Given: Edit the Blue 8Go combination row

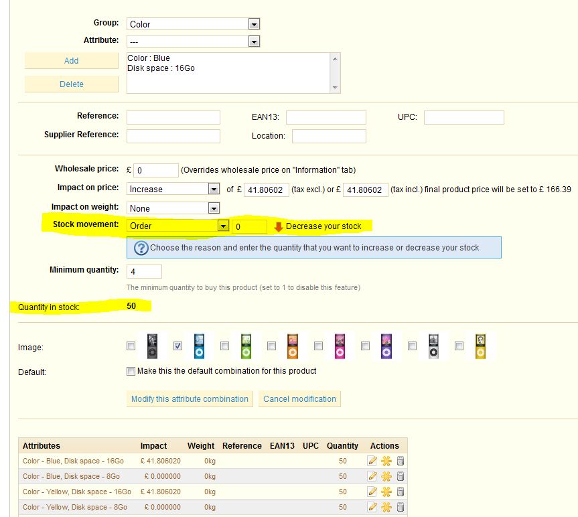Looking at the screenshot, I should (x=372, y=476).
